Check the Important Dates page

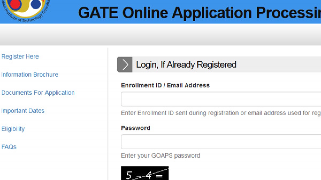coord(23,111)
